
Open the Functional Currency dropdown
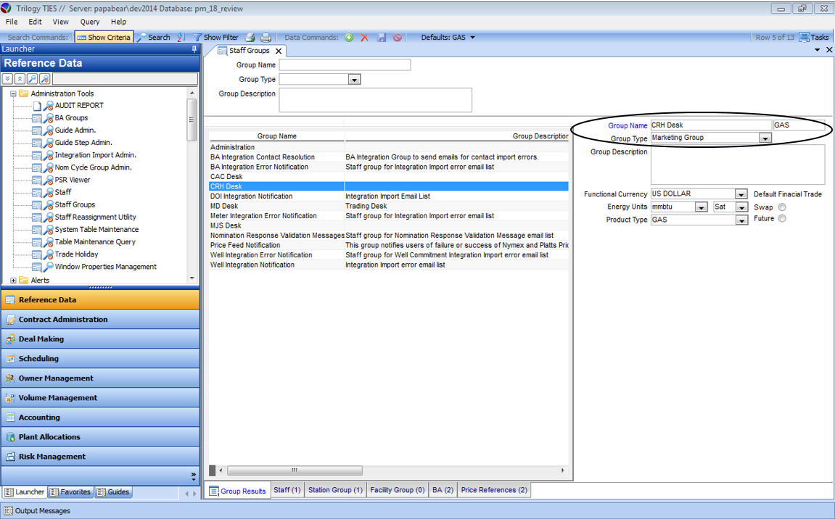click(x=741, y=194)
